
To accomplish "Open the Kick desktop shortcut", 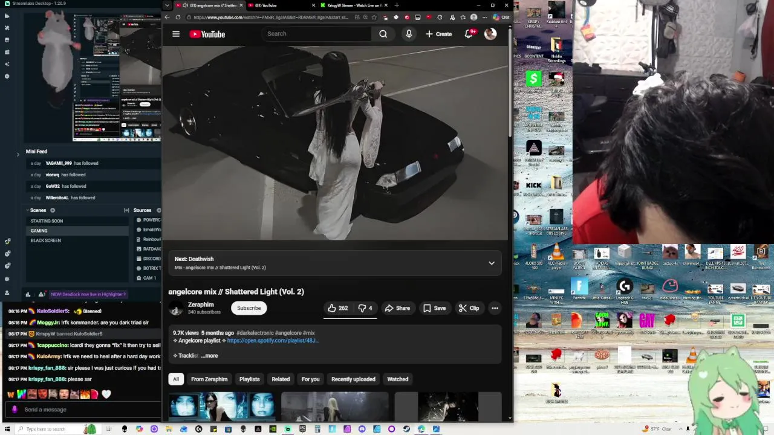I will (x=533, y=186).
